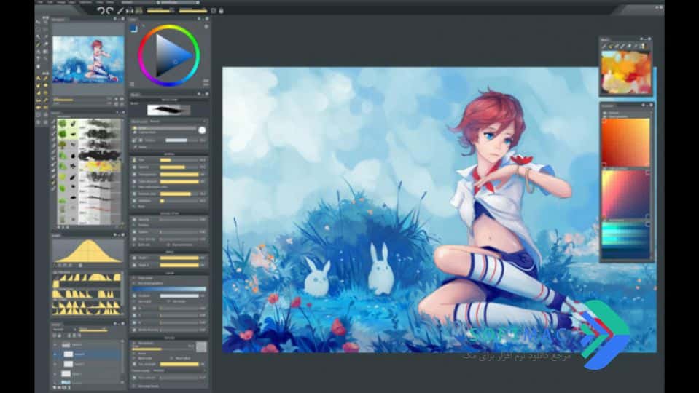Click the lock icon in the top toolbar
The height and width of the screenshot is (393, 699).
click(221, 10)
